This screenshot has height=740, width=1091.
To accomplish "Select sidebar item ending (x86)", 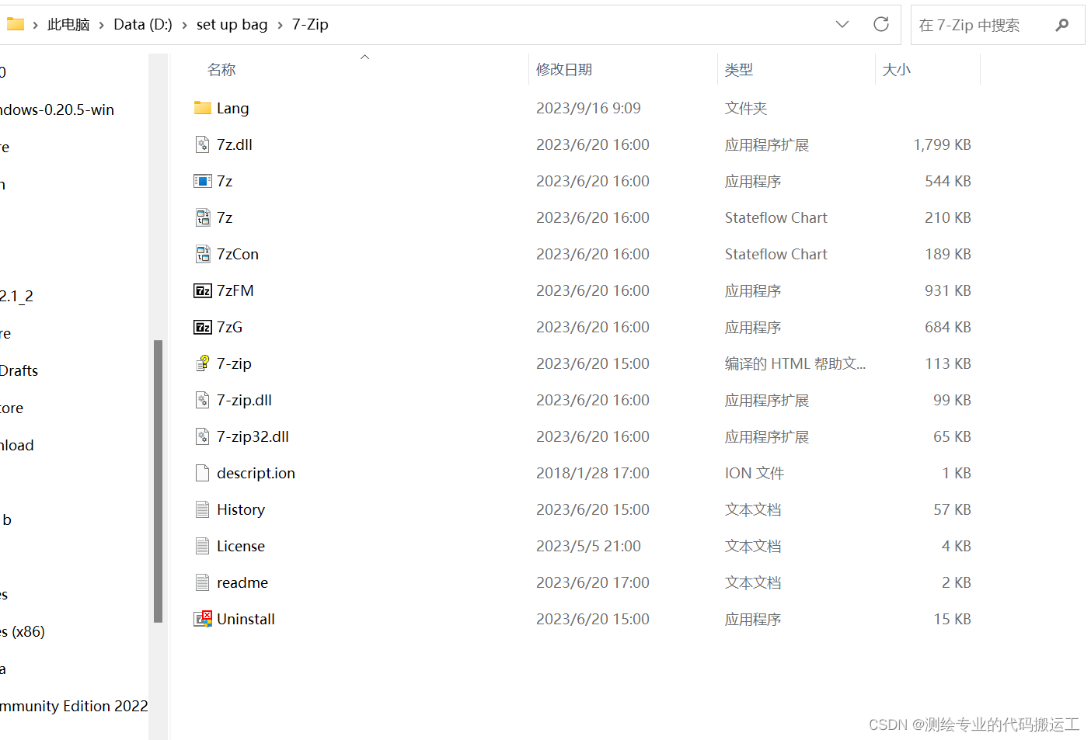I will (x=23, y=631).
